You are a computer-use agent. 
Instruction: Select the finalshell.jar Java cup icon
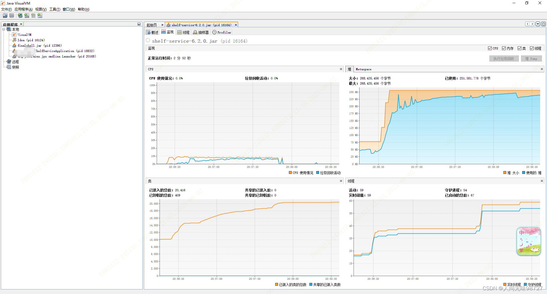point(14,45)
